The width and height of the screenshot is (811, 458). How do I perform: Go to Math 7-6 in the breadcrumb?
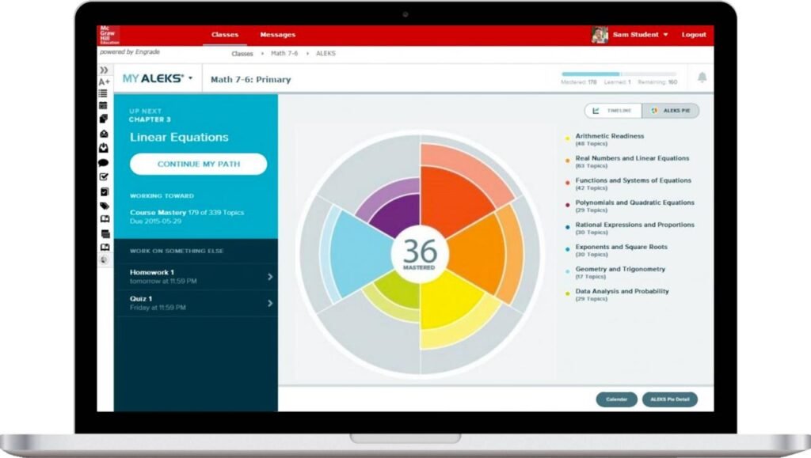coord(284,53)
